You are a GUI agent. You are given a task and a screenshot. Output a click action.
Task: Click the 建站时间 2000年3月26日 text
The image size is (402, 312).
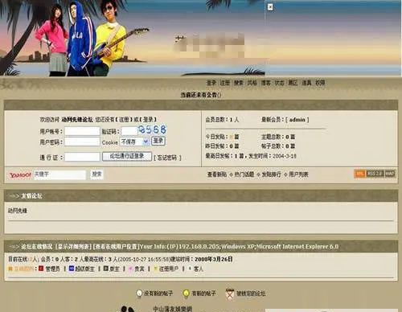202,259
